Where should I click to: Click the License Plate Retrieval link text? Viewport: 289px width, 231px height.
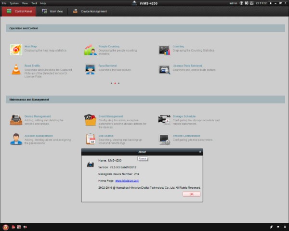187,66
